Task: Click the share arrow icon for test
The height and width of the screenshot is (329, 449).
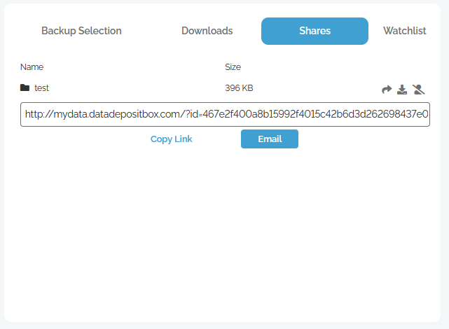Action: click(387, 90)
